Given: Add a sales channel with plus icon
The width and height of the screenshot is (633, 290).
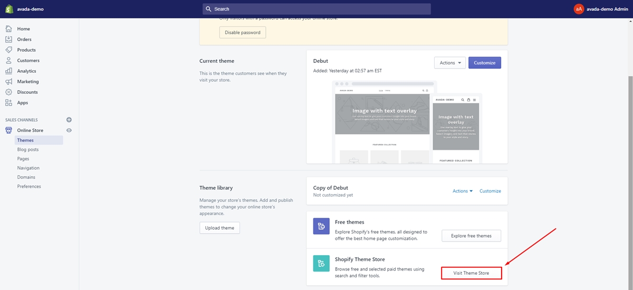Looking at the screenshot, I should click(69, 120).
